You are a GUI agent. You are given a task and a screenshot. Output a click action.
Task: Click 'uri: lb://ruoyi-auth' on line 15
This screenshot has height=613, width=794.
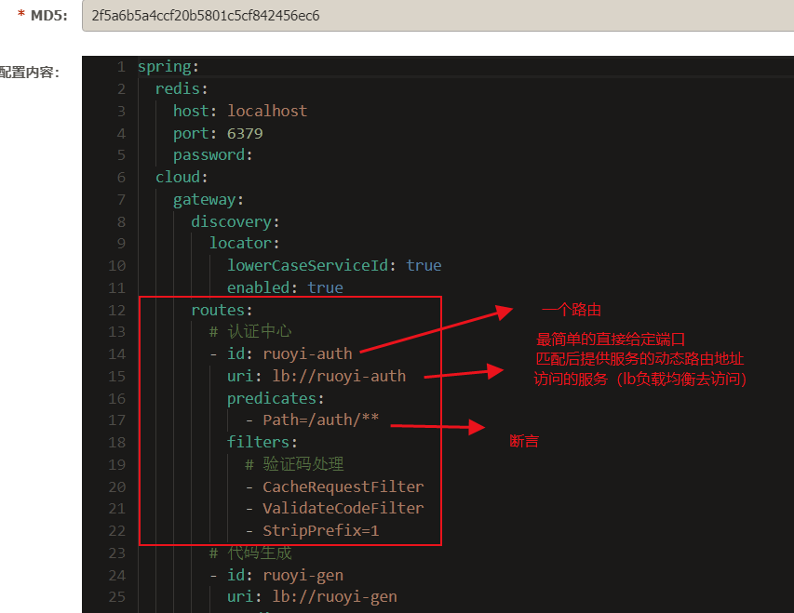click(x=316, y=376)
